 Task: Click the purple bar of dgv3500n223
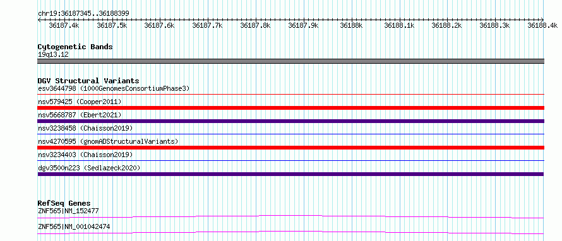pos(291,174)
